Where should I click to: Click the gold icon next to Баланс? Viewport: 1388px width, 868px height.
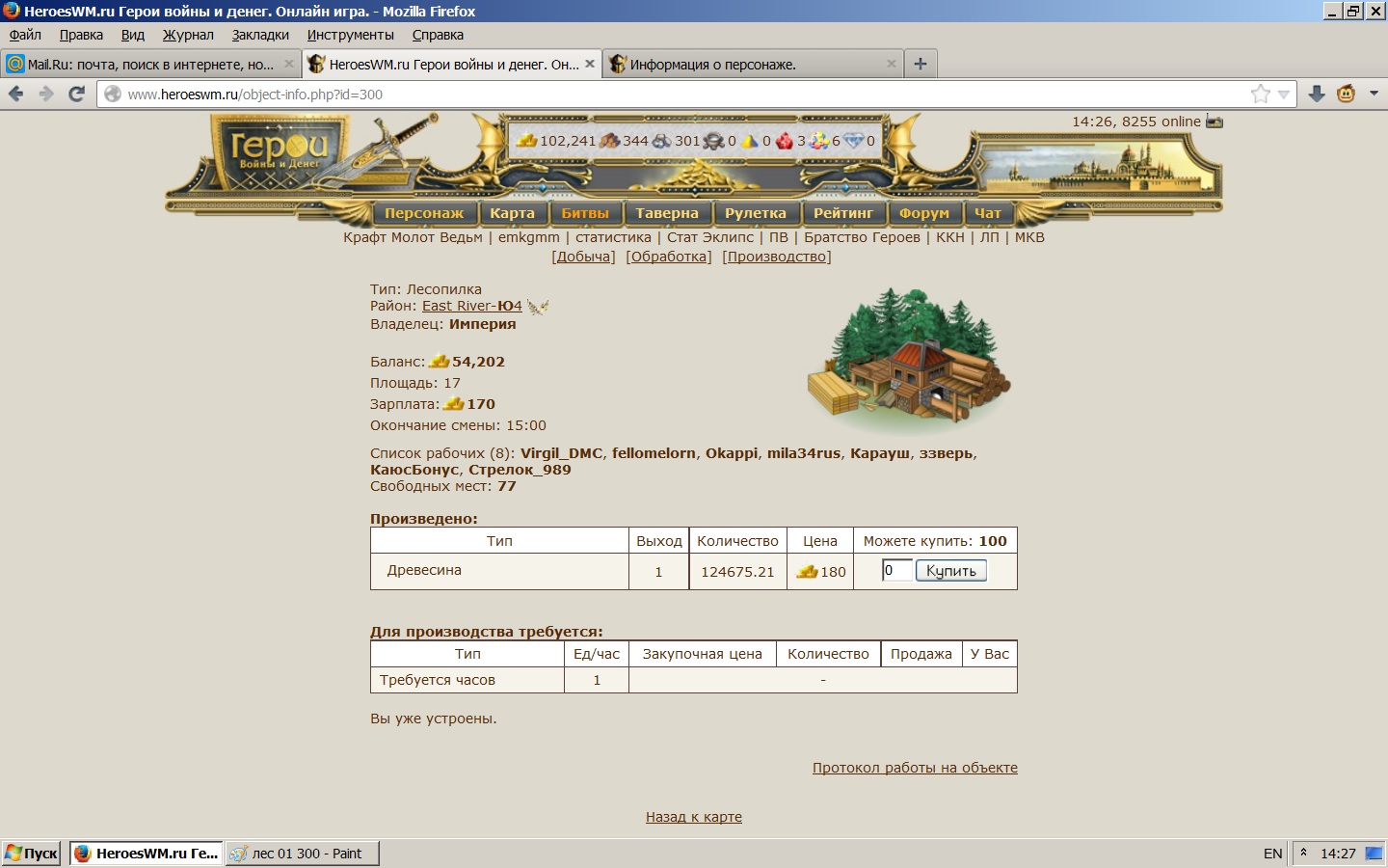click(x=440, y=361)
